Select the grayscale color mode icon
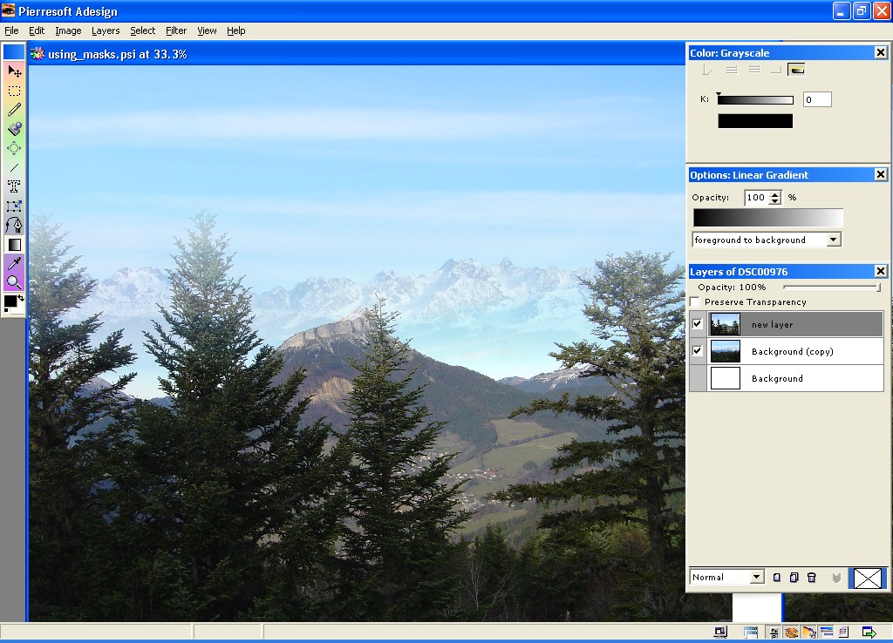893x643 pixels. (796, 70)
